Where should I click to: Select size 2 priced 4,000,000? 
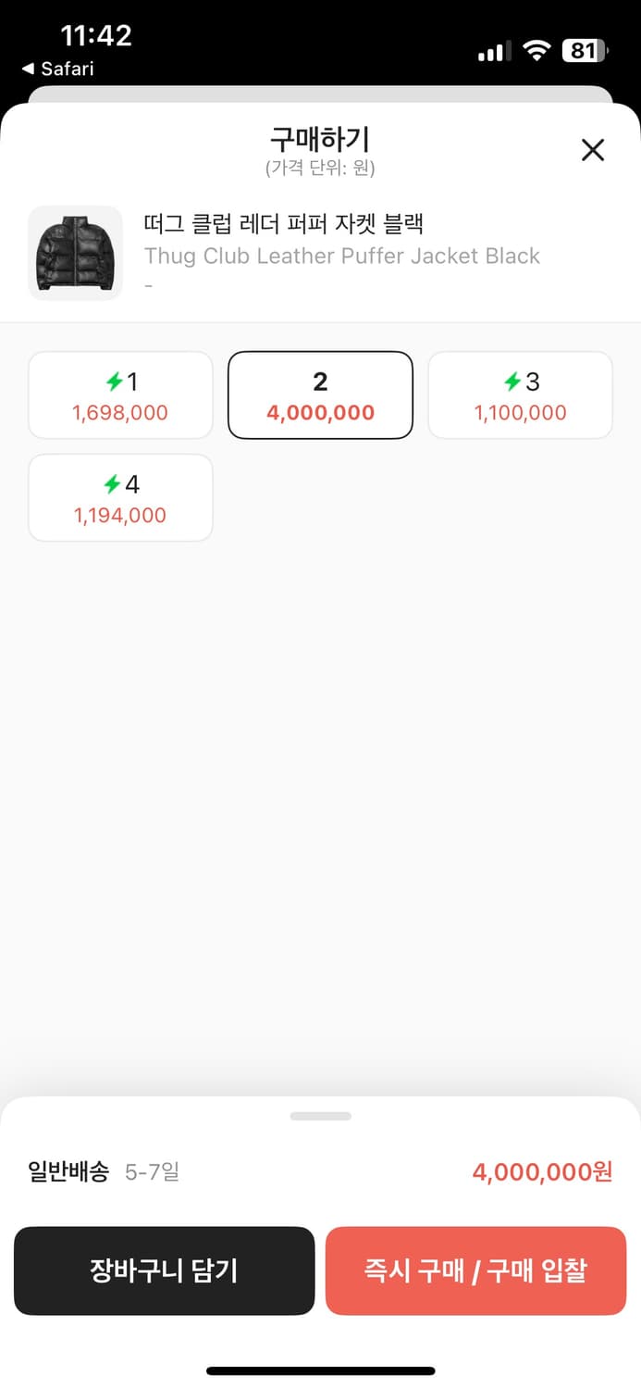[x=320, y=394]
